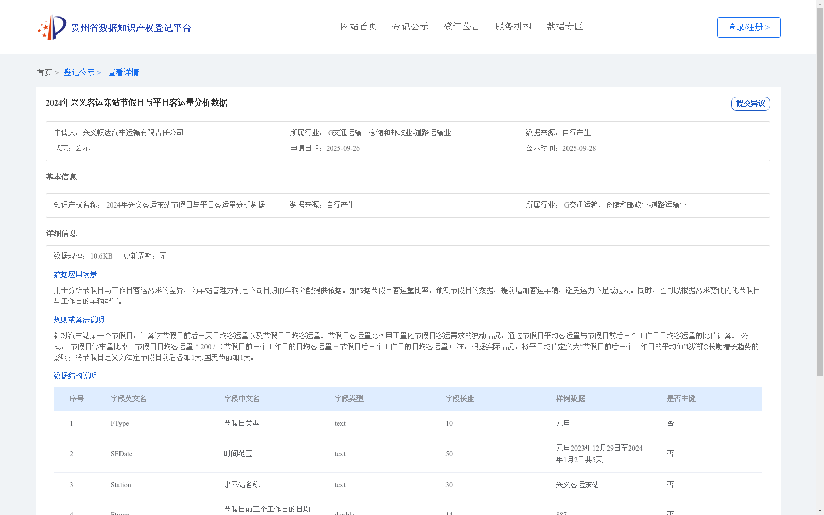The width and height of the screenshot is (824, 515).
Task: Click the 时间范围 cell
Action: pyautogui.click(x=238, y=454)
